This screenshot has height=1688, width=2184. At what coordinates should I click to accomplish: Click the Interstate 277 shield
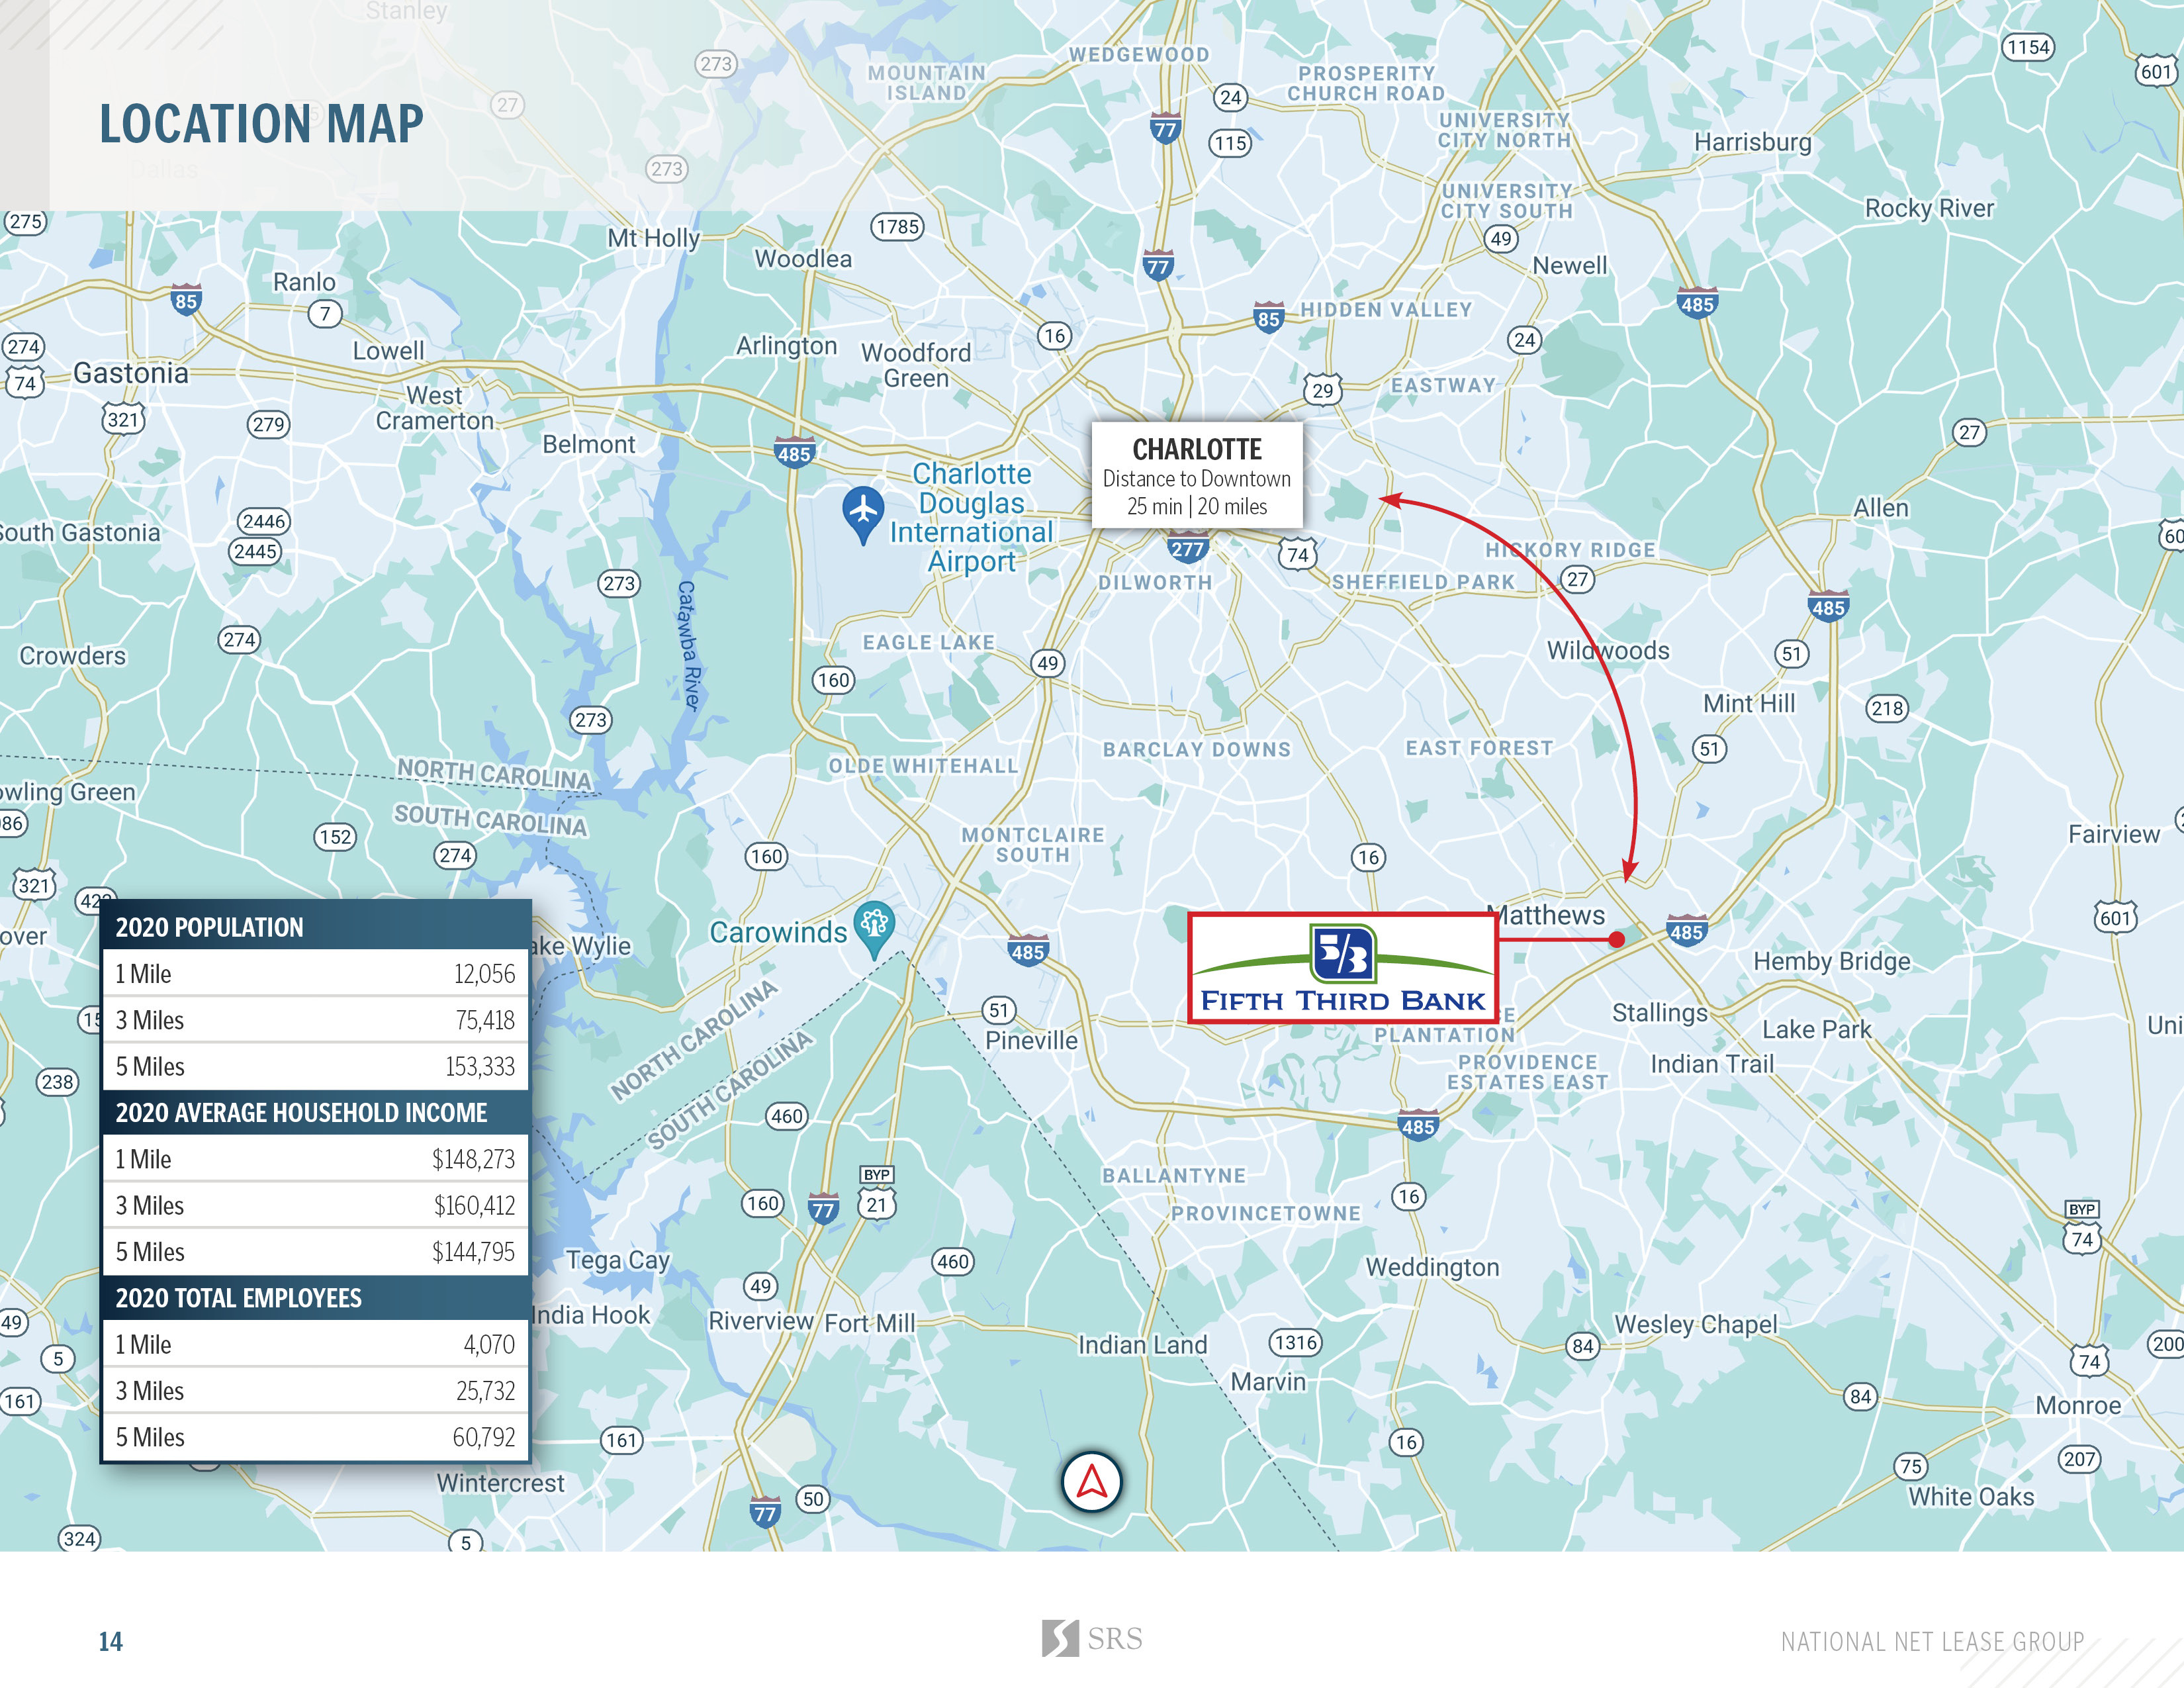pos(1188,548)
